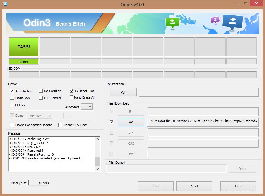Click the 'Remain Port .... 0' log line
The image size is (265, 196).
[x=31, y=154]
